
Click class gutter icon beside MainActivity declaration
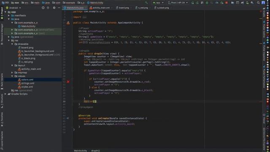click(68, 23)
